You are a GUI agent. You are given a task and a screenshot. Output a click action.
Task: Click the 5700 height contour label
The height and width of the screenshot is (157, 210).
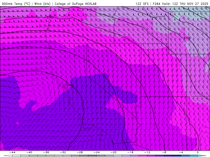click(187, 38)
